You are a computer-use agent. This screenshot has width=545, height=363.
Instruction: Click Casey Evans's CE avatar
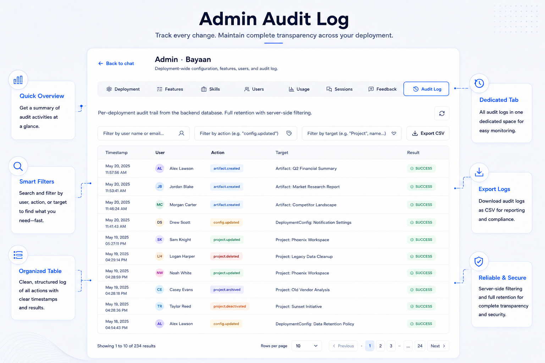point(160,290)
